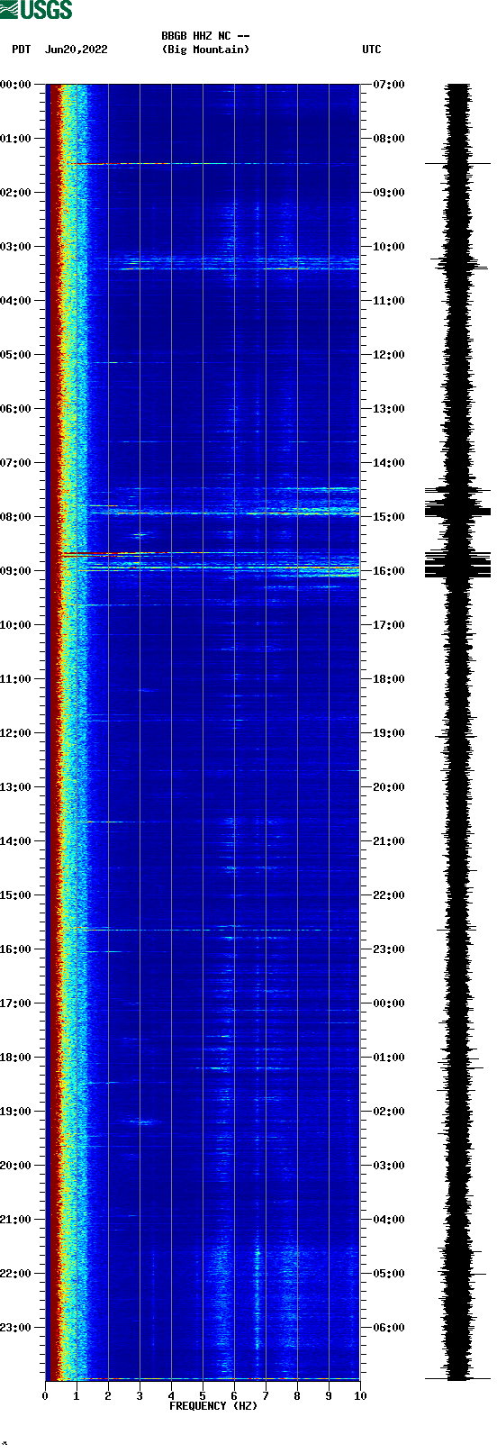Select the 05:00 PDT time label

(x=15, y=355)
